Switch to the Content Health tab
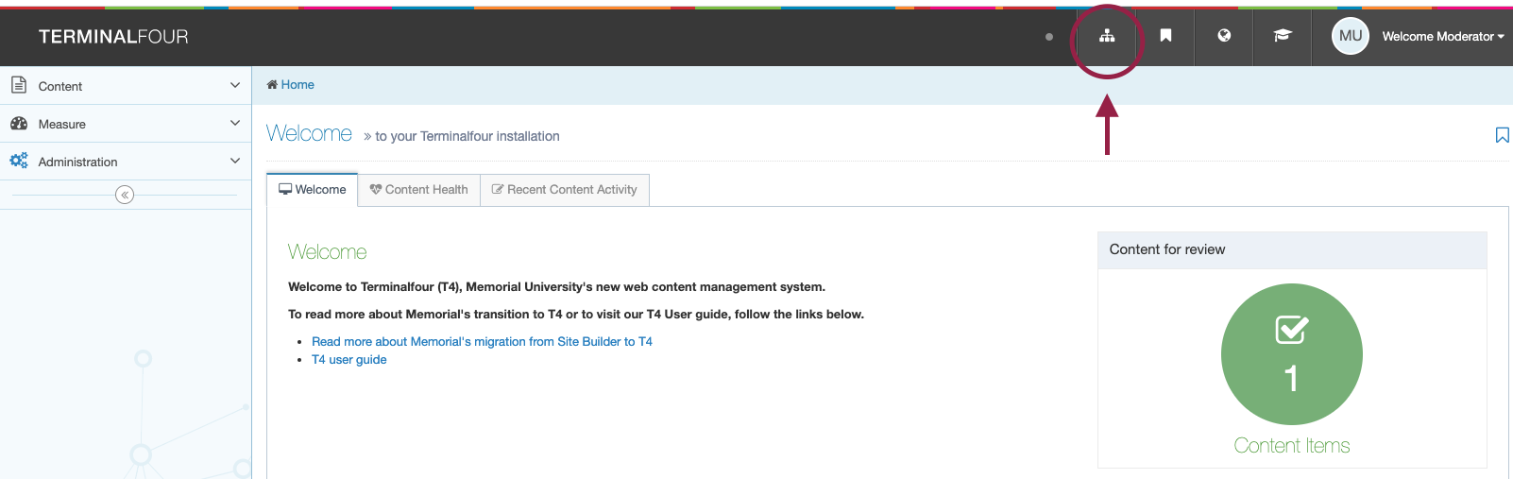 (x=419, y=189)
